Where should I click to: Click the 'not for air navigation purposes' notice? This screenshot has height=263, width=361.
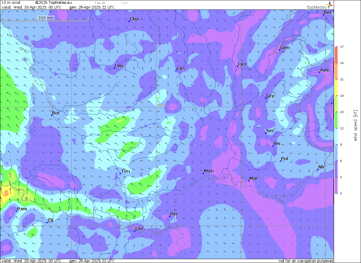coord(306,261)
